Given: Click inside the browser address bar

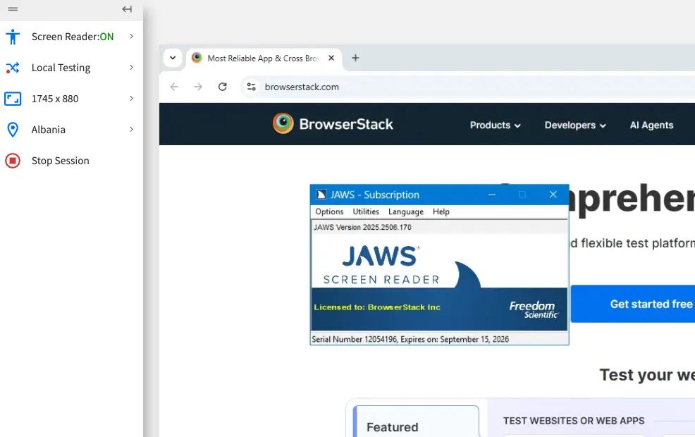Looking at the screenshot, I should [x=352, y=87].
